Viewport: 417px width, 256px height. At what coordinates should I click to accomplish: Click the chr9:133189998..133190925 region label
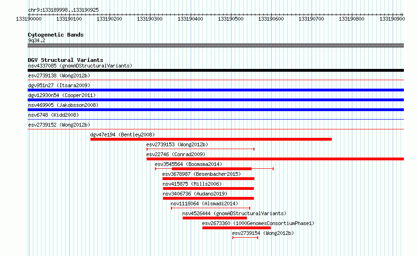pyautogui.click(x=63, y=10)
